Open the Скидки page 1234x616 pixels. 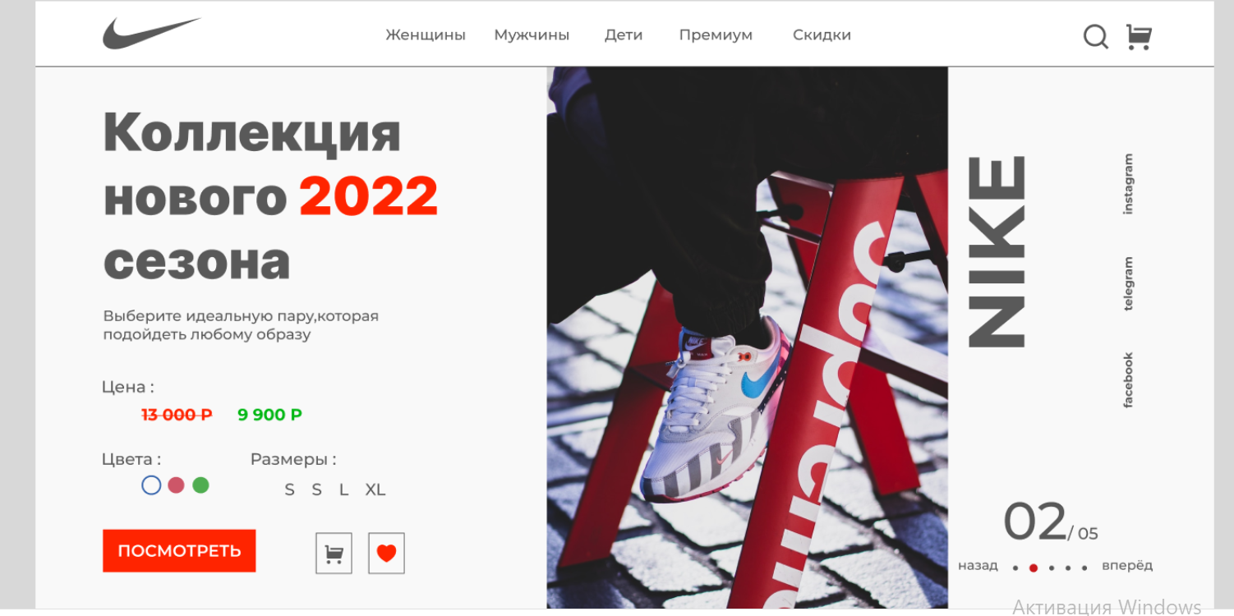coord(822,35)
